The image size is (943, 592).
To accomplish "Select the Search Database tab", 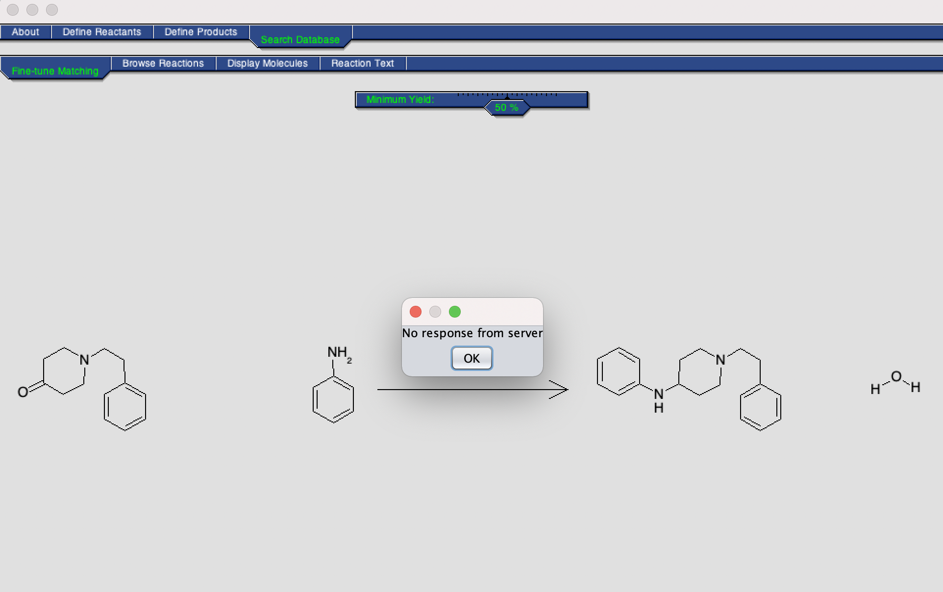I will (x=300, y=39).
